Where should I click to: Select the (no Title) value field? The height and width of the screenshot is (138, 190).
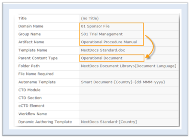(129, 18)
